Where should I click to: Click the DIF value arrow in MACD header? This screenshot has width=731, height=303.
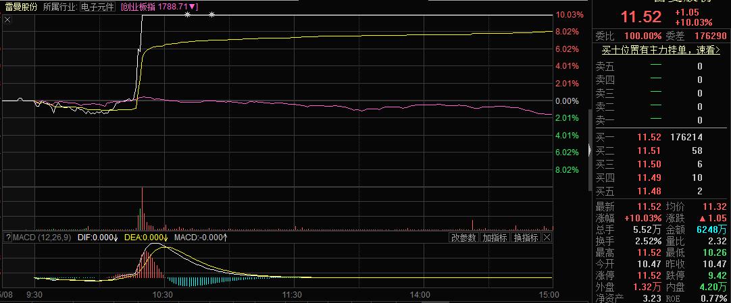coord(116,238)
